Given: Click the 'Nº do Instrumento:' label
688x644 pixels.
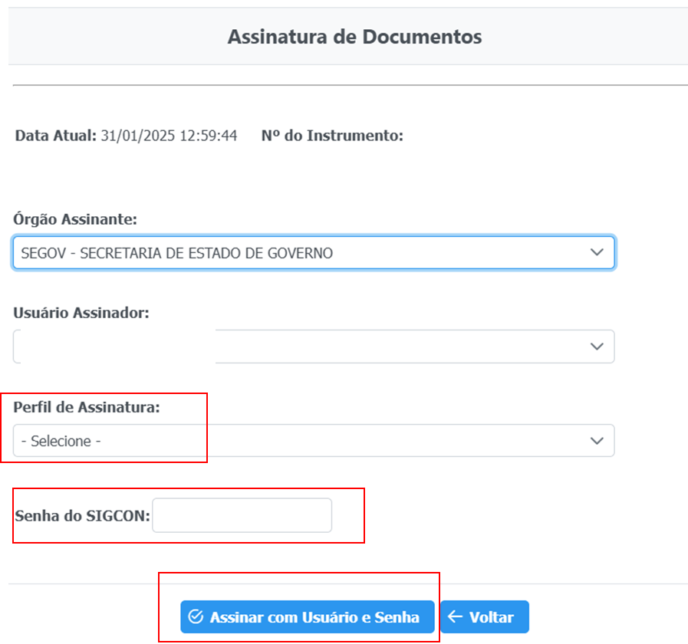Looking at the screenshot, I should tap(332, 136).
